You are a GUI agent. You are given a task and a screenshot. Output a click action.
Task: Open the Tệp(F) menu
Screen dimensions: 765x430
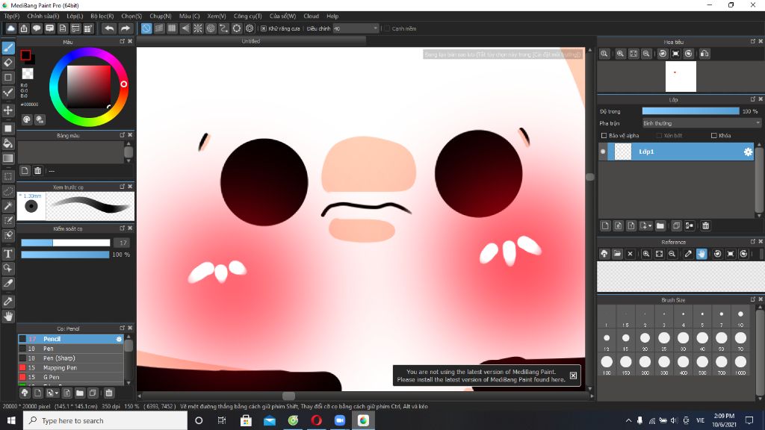[x=12, y=16]
